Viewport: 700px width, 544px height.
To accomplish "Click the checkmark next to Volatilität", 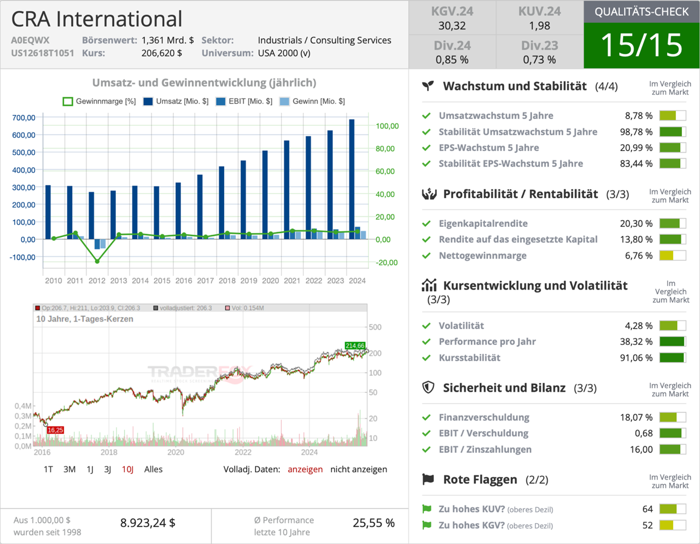I will coord(427,326).
